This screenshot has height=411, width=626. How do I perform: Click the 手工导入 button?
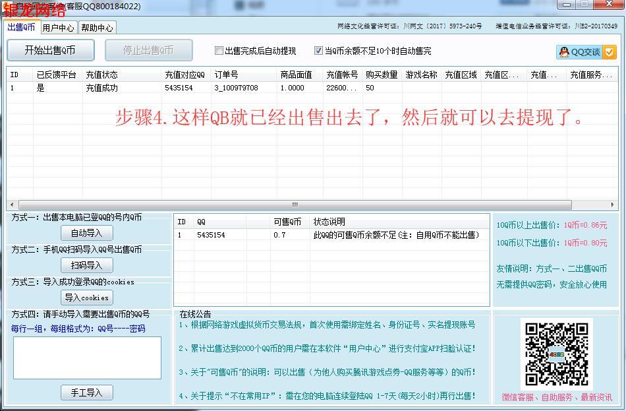coord(86,393)
